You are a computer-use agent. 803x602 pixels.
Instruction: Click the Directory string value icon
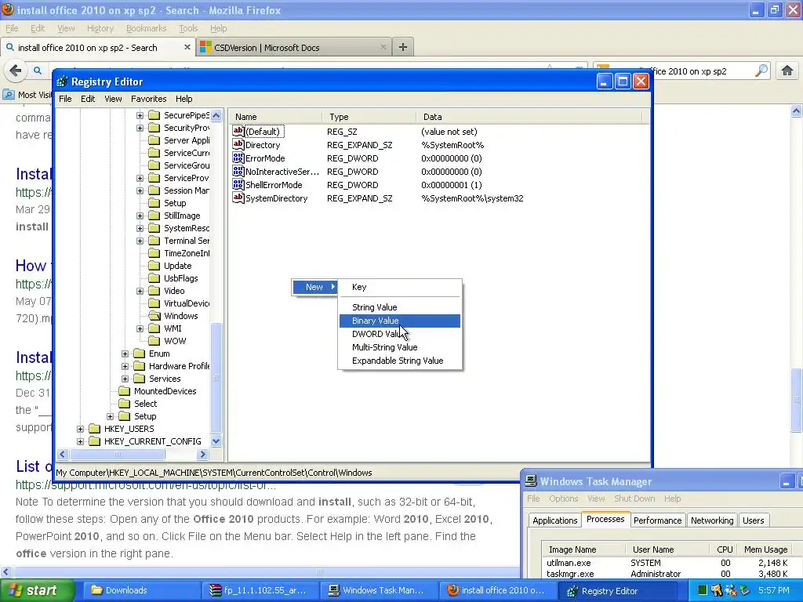pyautogui.click(x=238, y=145)
